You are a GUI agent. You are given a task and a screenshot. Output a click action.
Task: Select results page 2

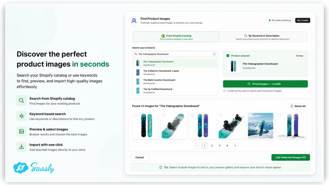212,146
